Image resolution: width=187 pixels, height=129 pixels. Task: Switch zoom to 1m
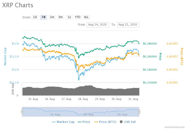[x=52, y=17]
